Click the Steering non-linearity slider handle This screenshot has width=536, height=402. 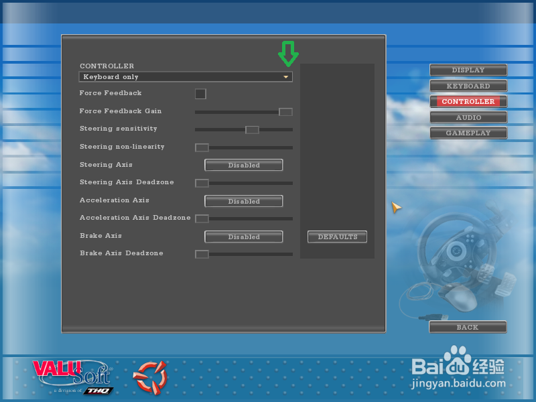[202, 147]
